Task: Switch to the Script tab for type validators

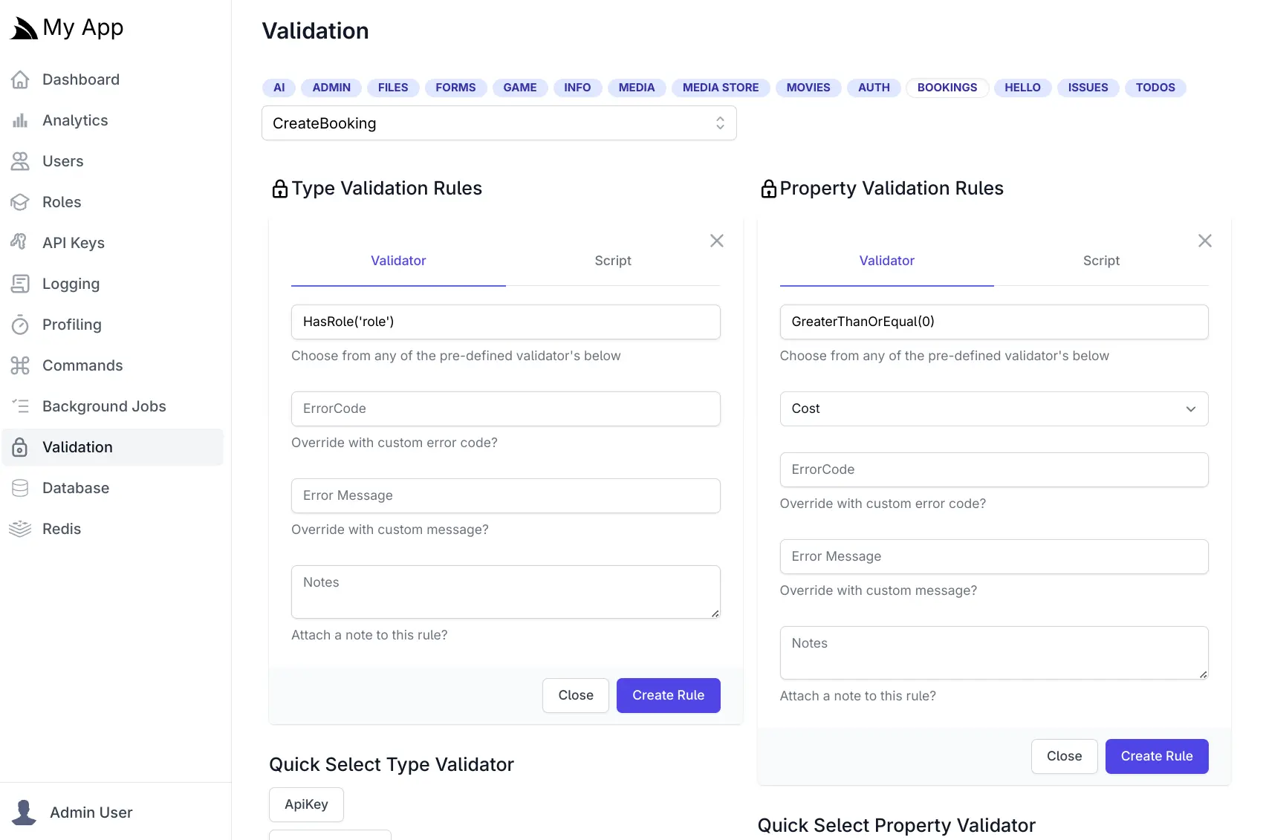Action: point(612,261)
